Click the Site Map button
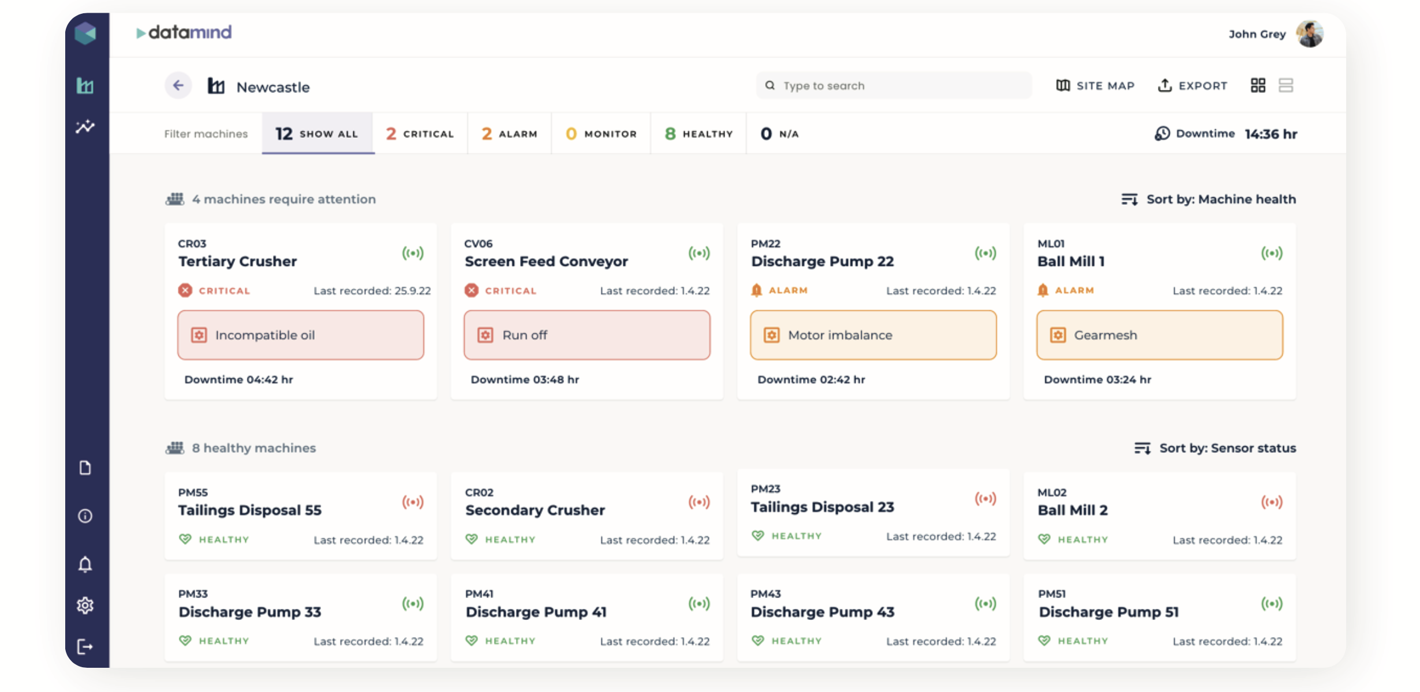The width and height of the screenshot is (1420, 692). coord(1095,85)
